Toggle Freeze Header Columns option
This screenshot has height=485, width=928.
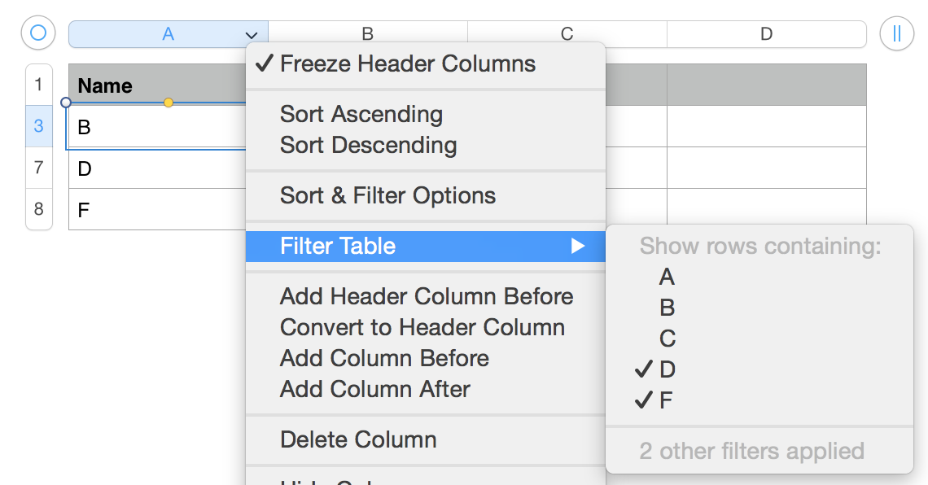407,64
